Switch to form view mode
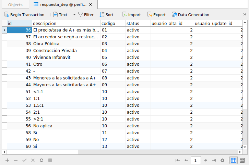This screenshot has height=165, width=249. point(242,160)
